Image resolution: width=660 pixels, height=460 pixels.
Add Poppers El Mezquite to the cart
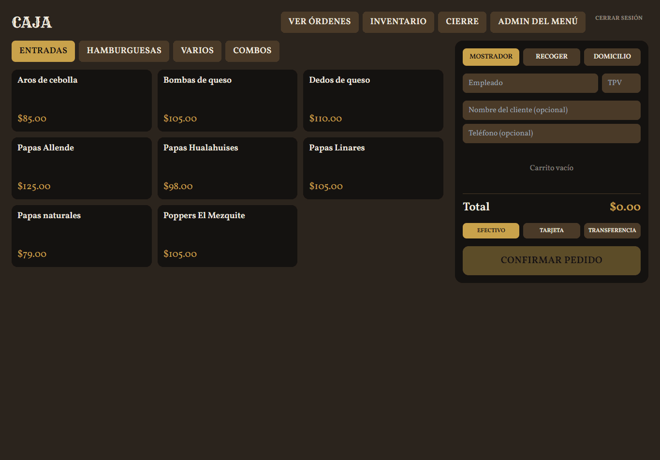point(227,236)
